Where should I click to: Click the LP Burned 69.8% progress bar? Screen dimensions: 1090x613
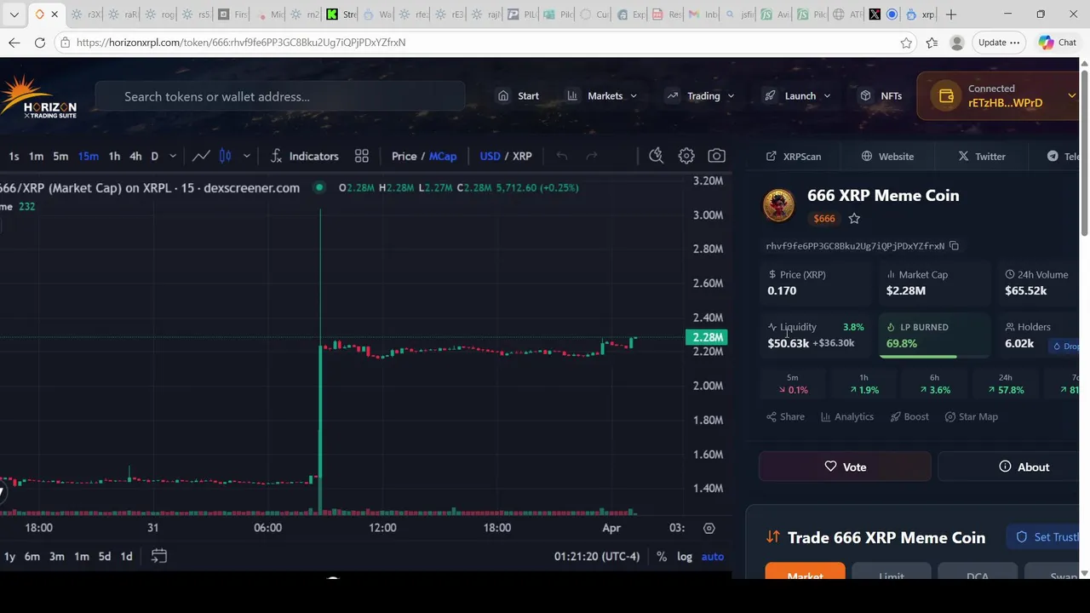coord(934,357)
